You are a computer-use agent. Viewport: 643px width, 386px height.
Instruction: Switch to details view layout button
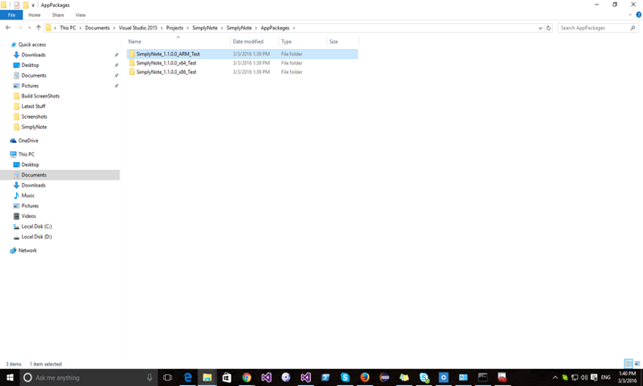click(x=628, y=364)
